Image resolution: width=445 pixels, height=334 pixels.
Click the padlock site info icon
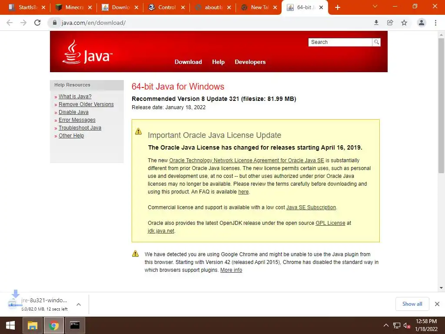[55, 23]
